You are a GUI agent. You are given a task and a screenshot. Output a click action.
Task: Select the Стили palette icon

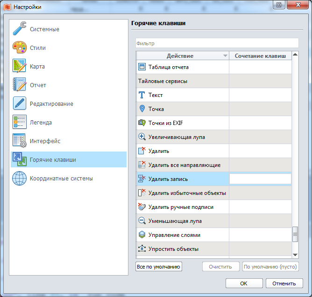[20, 48]
